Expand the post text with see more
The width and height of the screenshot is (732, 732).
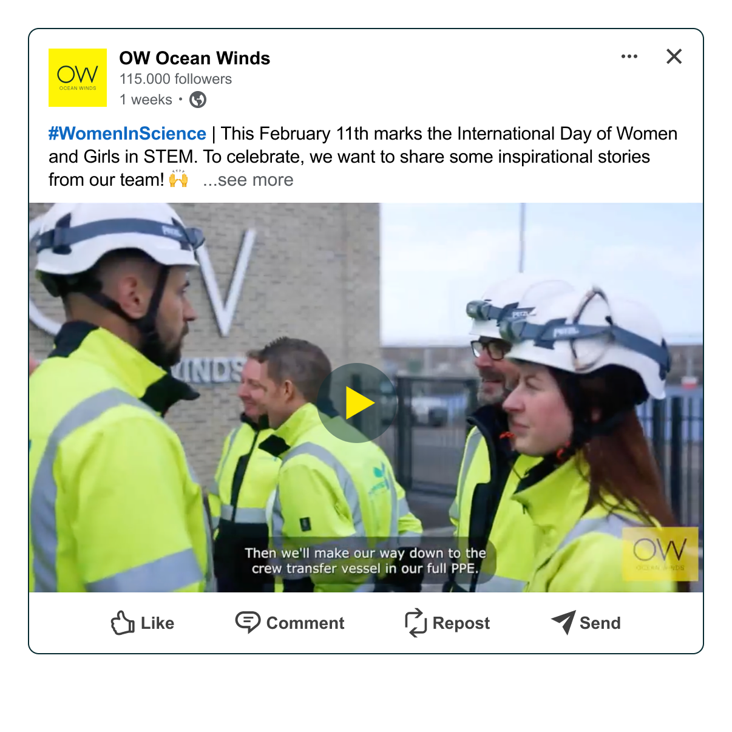248,180
